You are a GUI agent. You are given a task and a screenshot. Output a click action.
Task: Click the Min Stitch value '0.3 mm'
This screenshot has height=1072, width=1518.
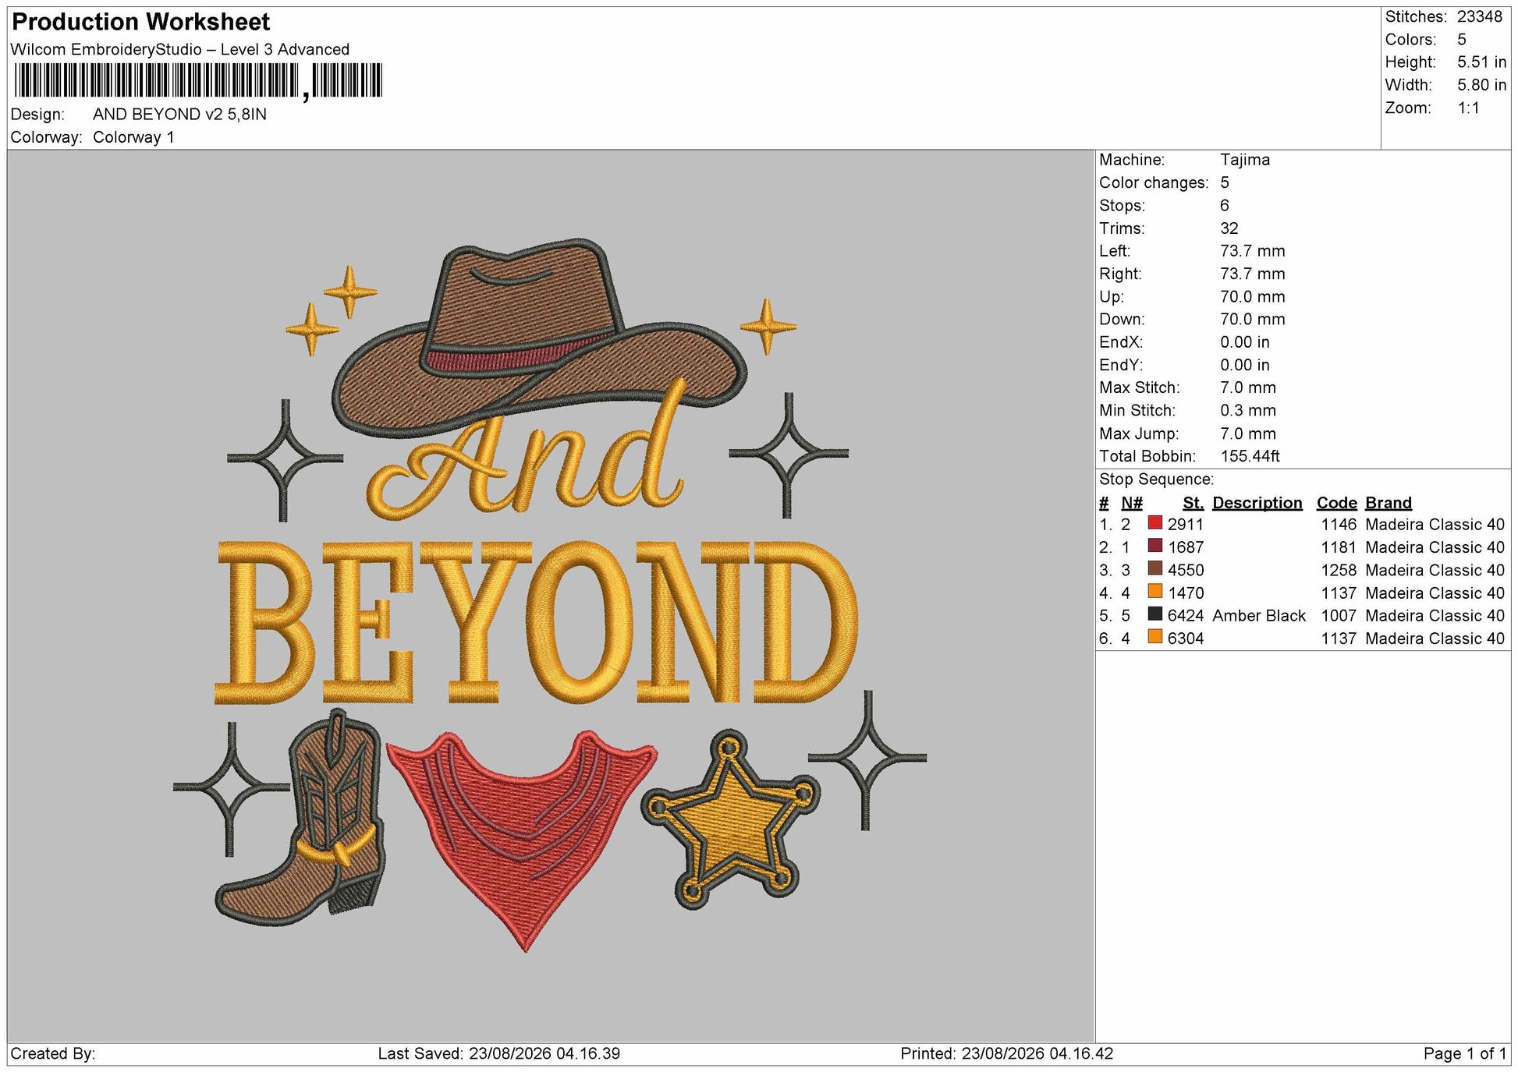click(1248, 410)
